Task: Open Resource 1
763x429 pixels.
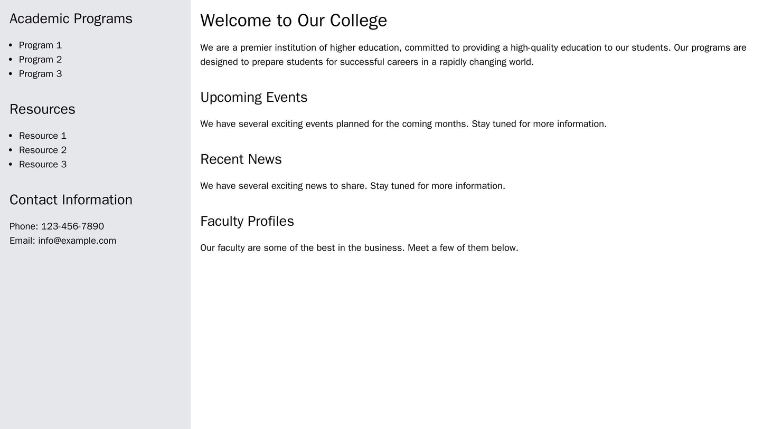Action: (x=42, y=136)
